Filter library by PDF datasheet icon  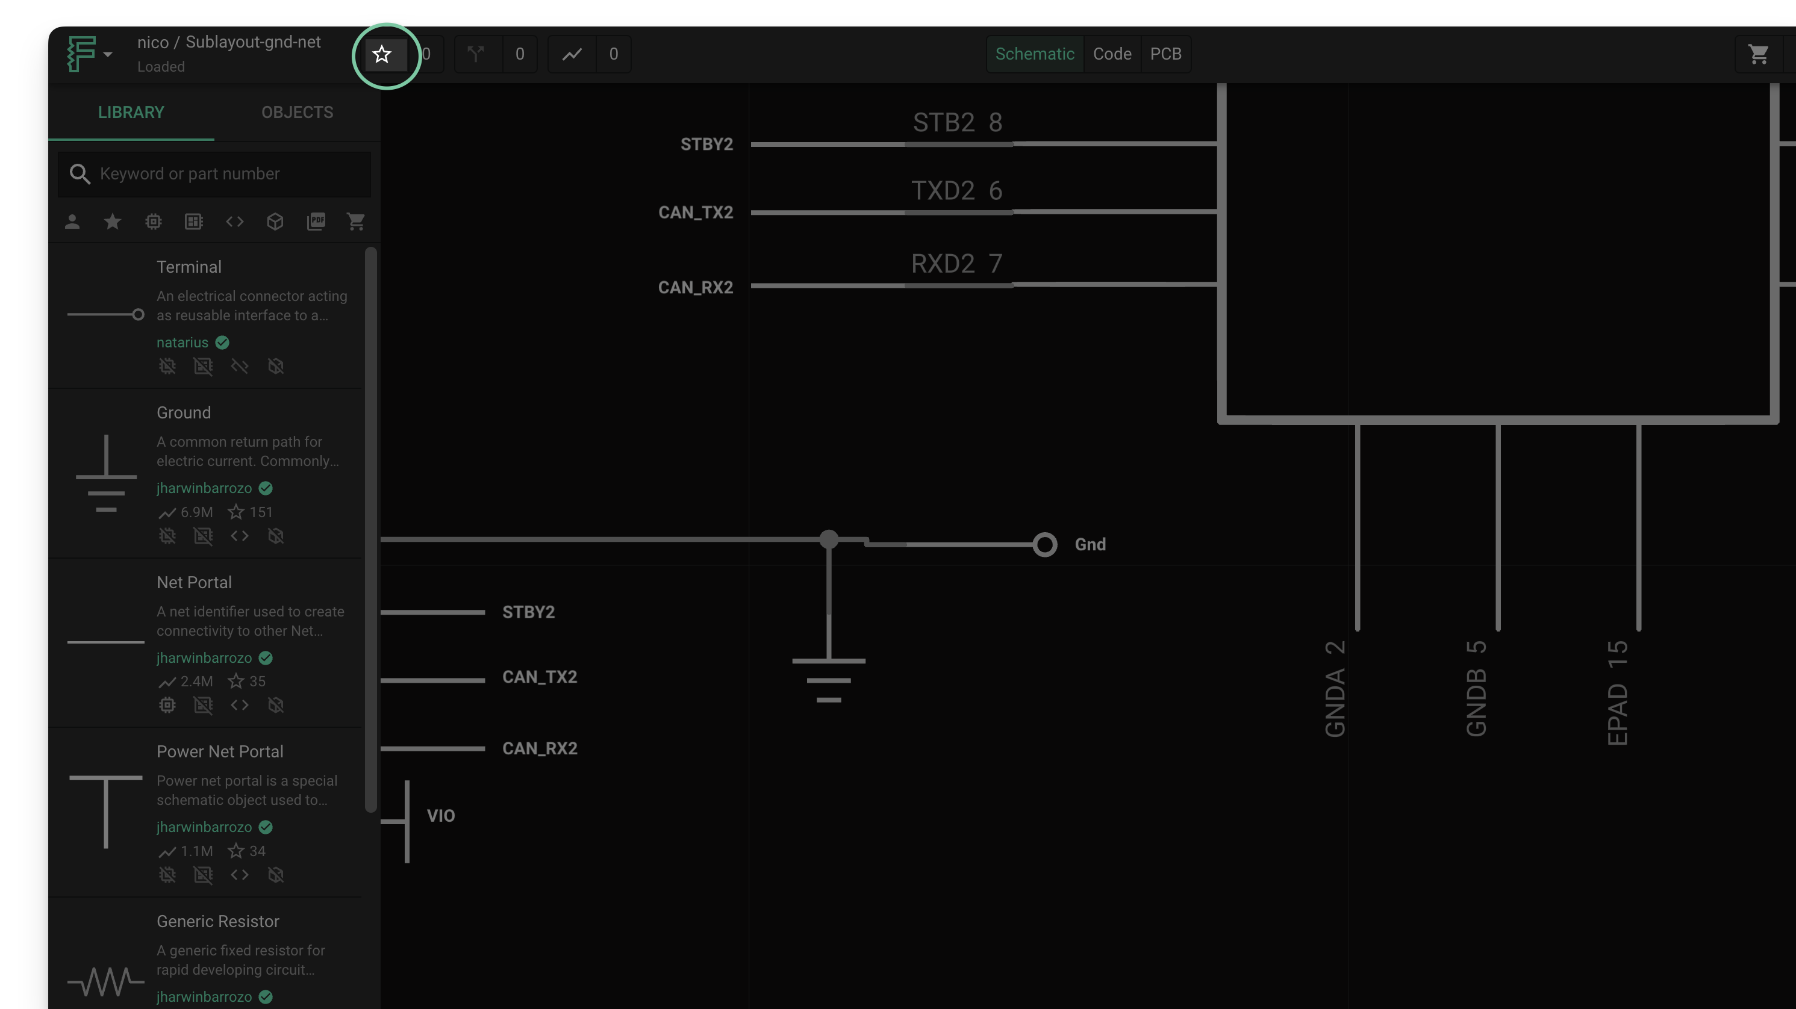[x=316, y=222]
